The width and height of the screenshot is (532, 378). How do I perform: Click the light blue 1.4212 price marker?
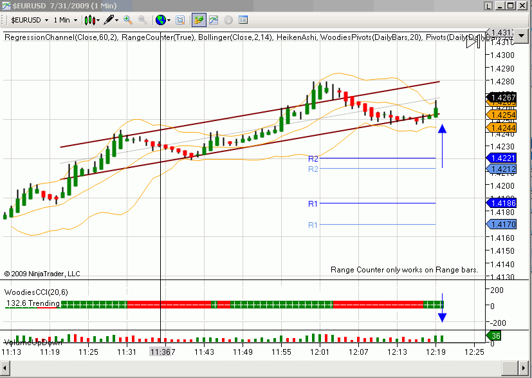502,169
